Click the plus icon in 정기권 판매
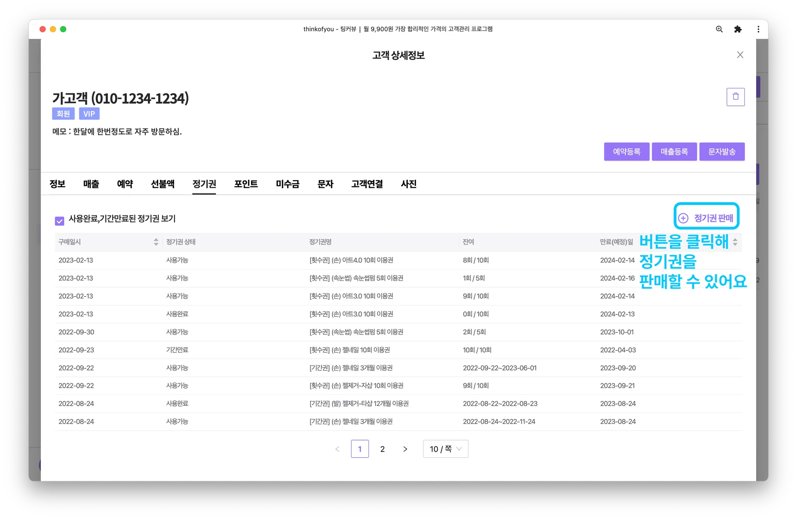Image resolution: width=797 pixels, height=519 pixels. click(683, 218)
